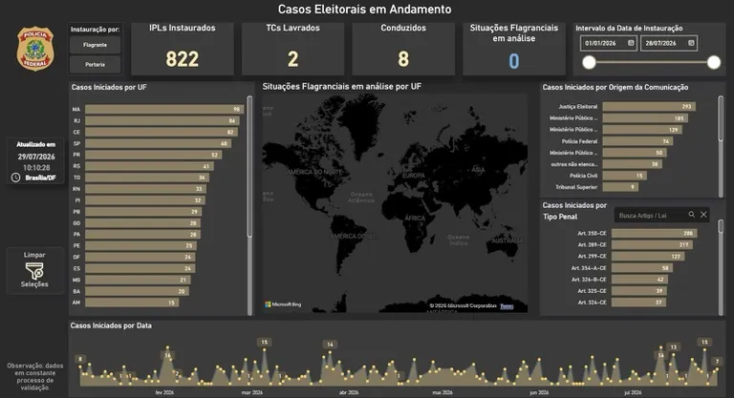Toggle the Portaria filter button

point(95,65)
